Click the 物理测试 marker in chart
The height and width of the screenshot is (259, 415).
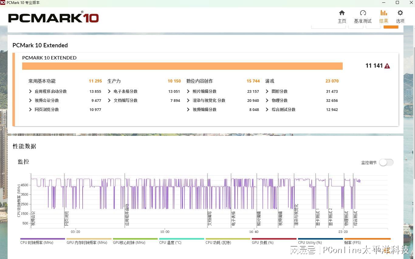click(x=346, y=218)
